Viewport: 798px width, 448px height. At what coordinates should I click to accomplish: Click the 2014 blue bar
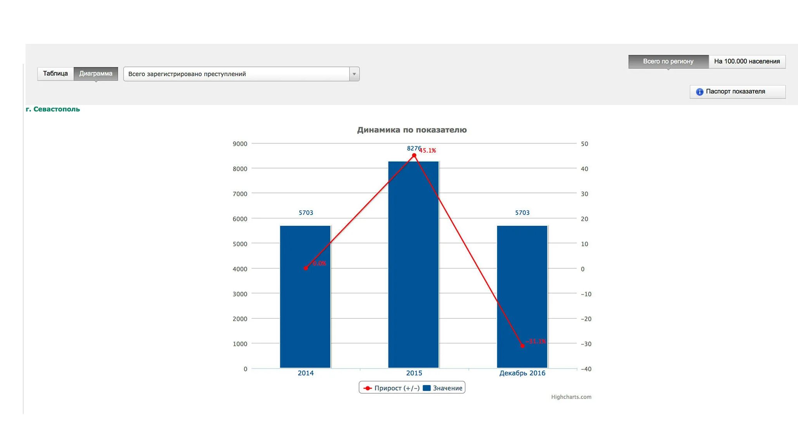(x=305, y=297)
